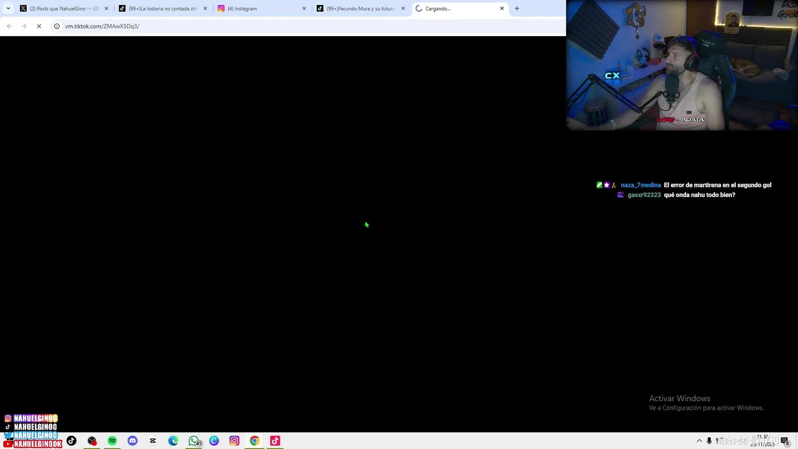Show hidden system tray icons
This screenshot has width=798, height=449.
coord(699,441)
